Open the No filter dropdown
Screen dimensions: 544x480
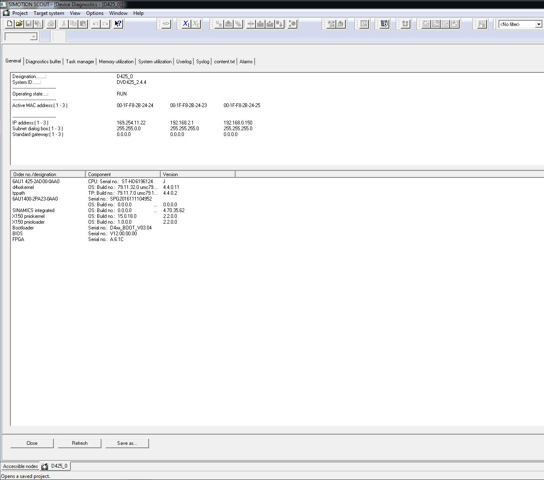point(538,24)
